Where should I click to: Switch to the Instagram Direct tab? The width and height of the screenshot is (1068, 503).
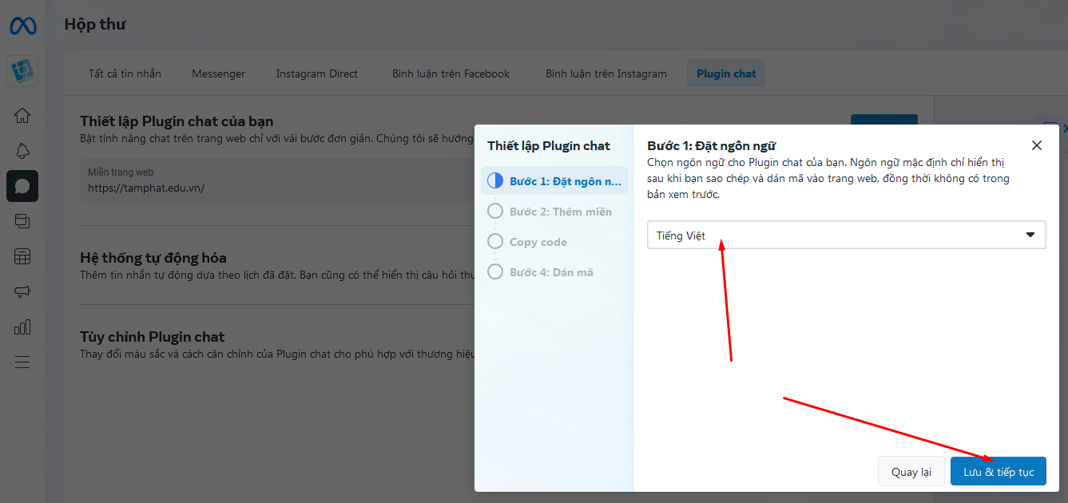(x=316, y=73)
